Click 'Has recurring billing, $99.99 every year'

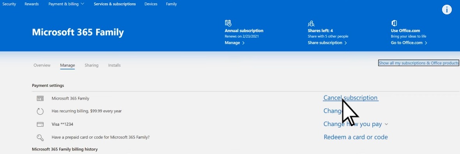click(87, 111)
